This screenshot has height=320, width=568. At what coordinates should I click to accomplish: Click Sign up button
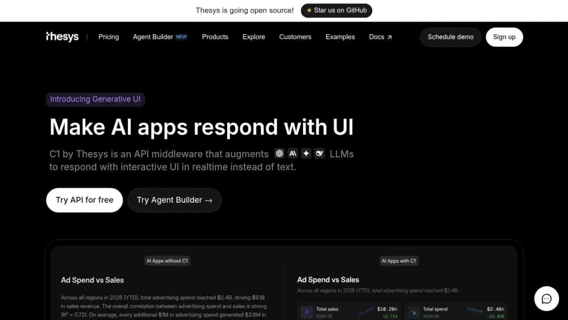click(504, 37)
